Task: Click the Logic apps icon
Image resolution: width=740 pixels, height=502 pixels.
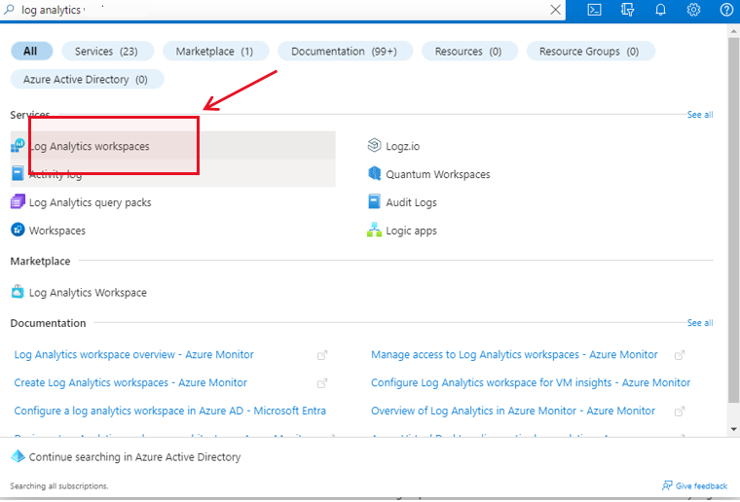Action: tap(374, 230)
